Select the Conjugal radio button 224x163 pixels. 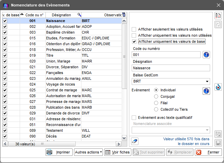pos(156,96)
